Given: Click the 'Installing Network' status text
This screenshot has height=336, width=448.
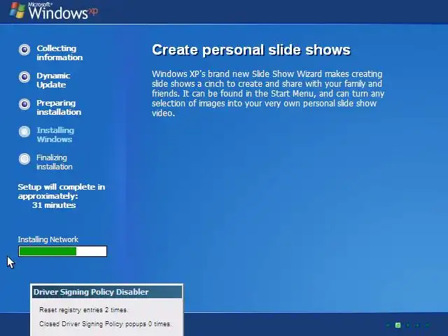Looking at the screenshot, I should pos(48,239).
